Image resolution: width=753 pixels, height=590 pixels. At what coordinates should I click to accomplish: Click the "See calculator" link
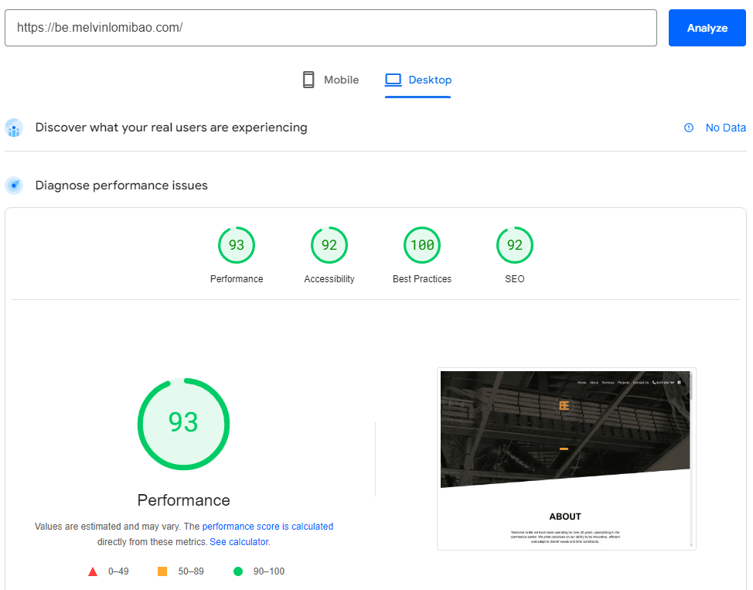tap(239, 541)
